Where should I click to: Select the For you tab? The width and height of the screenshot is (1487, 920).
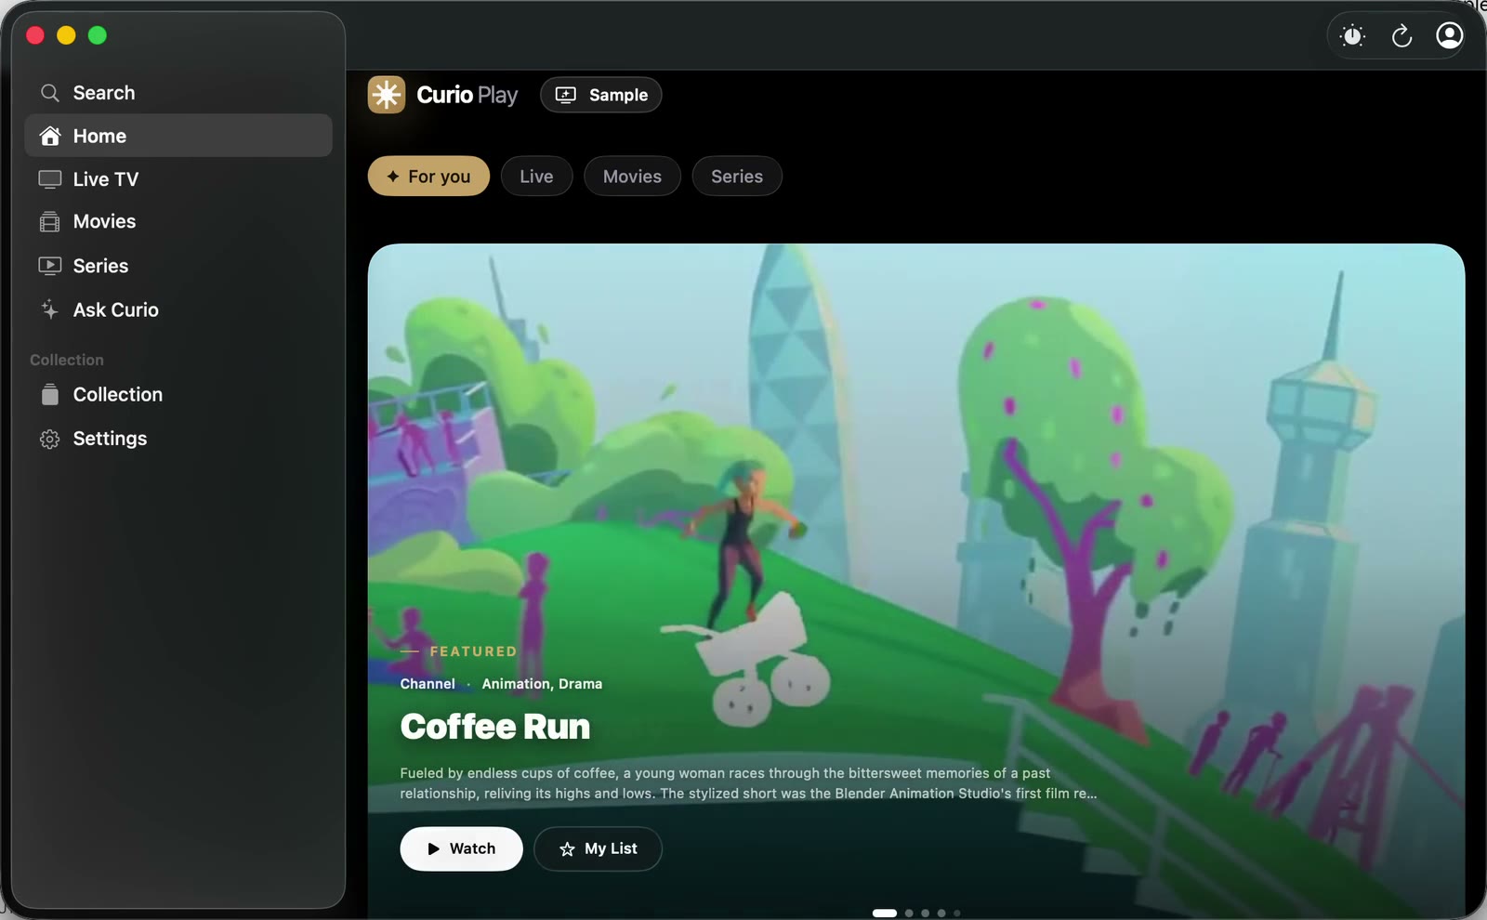point(428,177)
